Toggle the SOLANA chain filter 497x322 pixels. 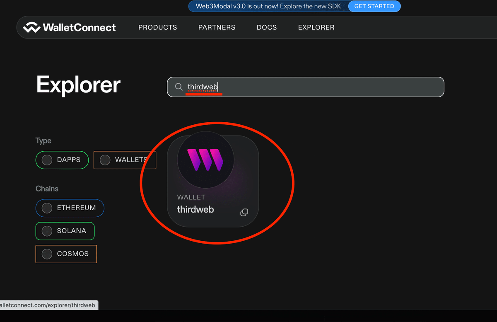pyautogui.click(x=65, y=231)
